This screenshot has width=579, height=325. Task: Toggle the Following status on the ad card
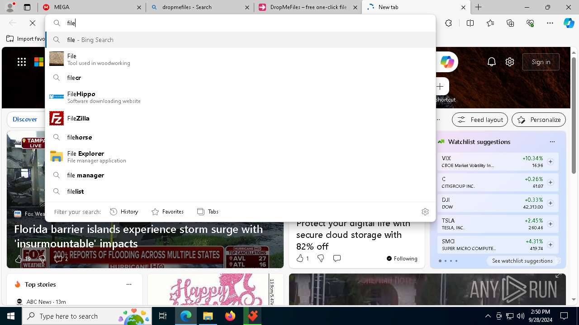(x=402, y=259)
